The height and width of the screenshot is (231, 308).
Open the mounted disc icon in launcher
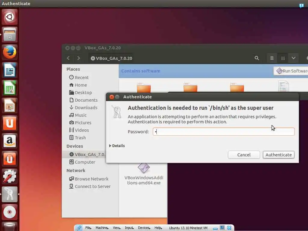click(9, 212)
